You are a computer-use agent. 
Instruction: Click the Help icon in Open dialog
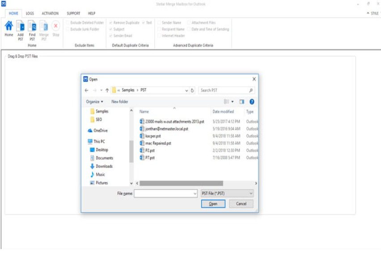(x=252, y=102)
